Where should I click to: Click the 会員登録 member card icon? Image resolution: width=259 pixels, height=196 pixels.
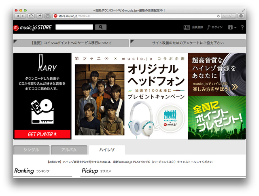187,27
